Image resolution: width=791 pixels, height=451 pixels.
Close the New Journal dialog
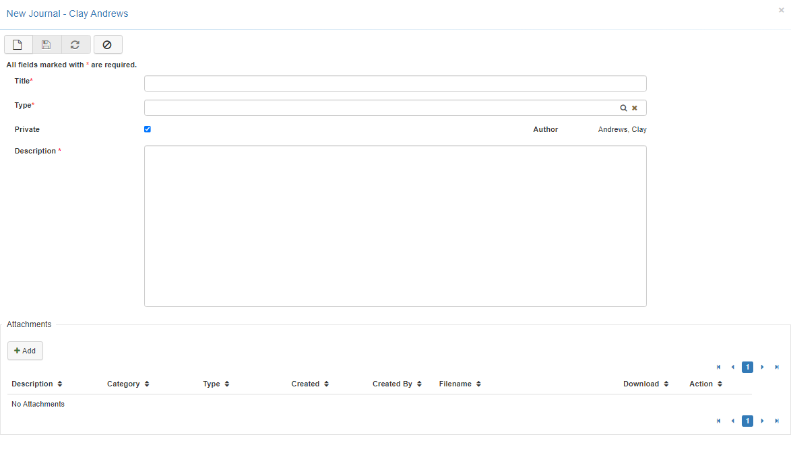[781, 10]
